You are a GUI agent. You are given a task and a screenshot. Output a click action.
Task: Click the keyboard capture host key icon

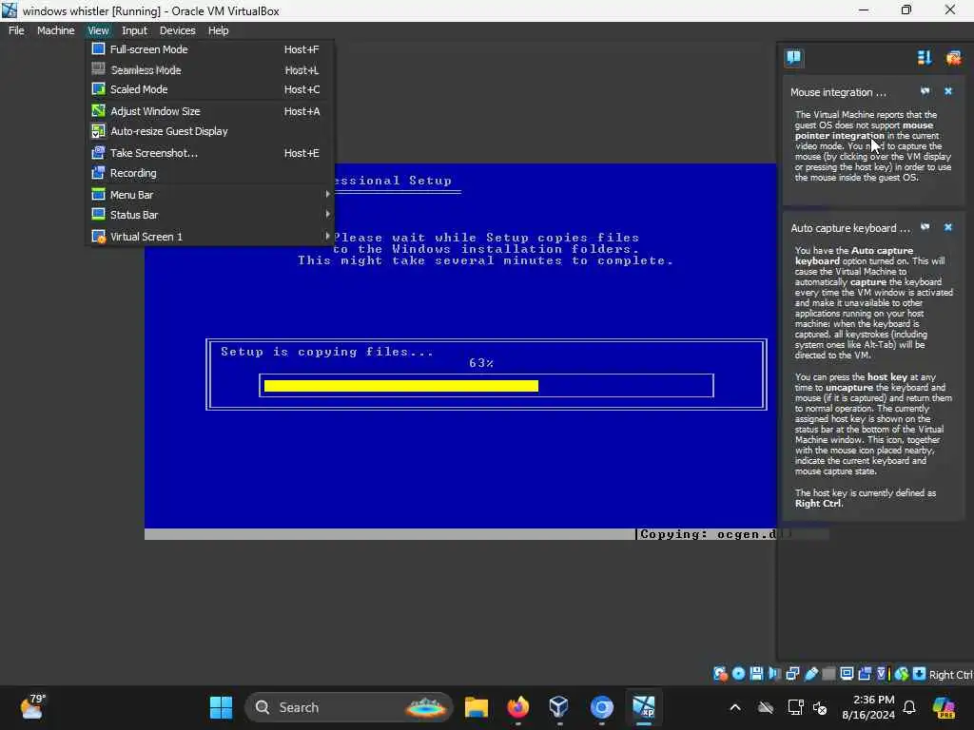pos(920,674)
